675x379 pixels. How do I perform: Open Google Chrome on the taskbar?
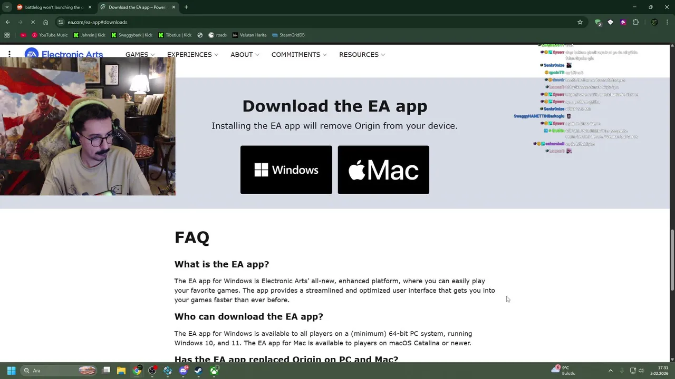coord(137,371)
